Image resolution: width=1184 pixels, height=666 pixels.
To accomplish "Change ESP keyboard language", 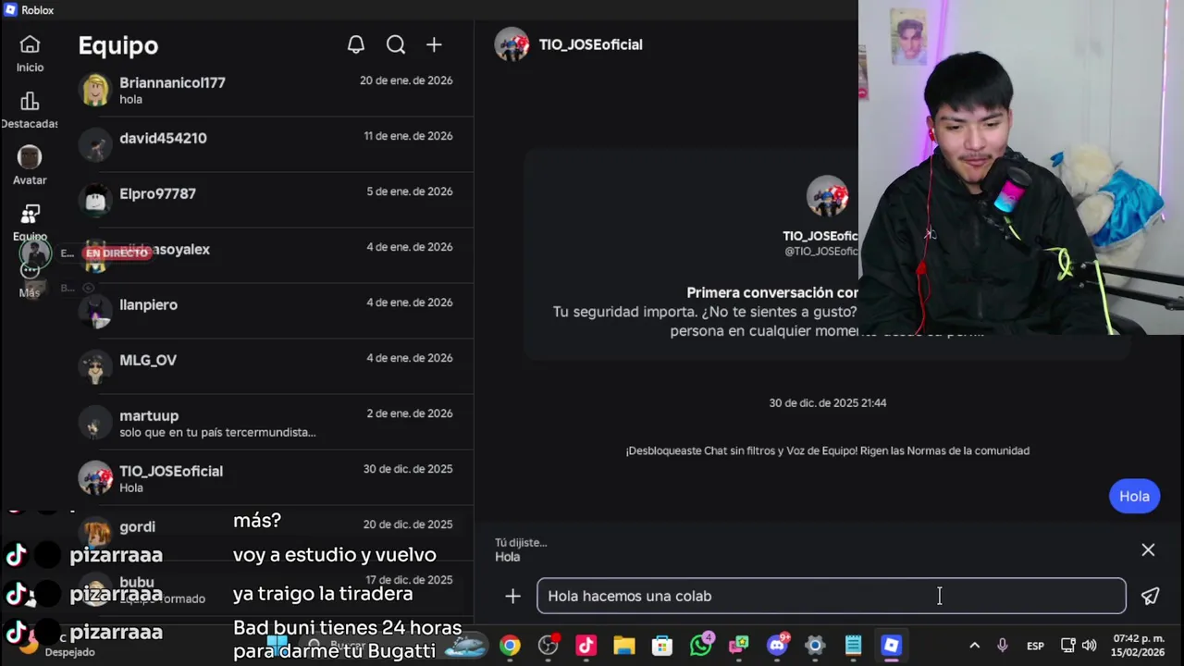I will (x=1035, y=646).
